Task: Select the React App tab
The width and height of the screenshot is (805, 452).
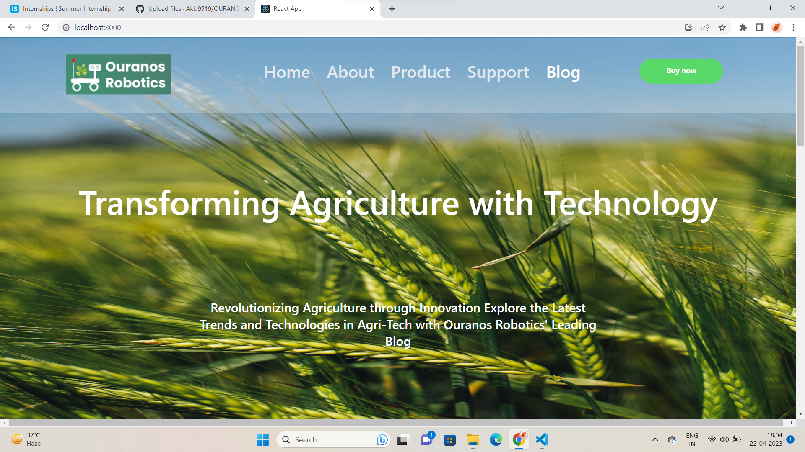Action: [317, 9]
